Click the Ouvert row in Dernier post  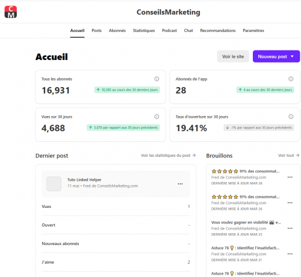point(116,225)
